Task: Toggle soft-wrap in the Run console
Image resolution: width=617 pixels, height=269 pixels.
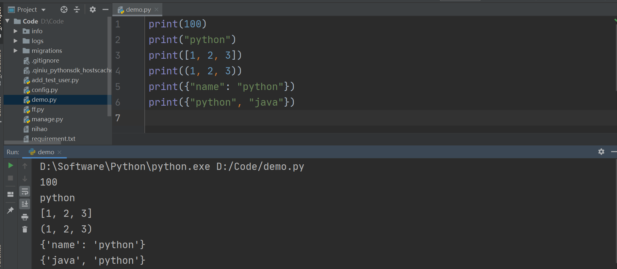Action: pos(25,191)
